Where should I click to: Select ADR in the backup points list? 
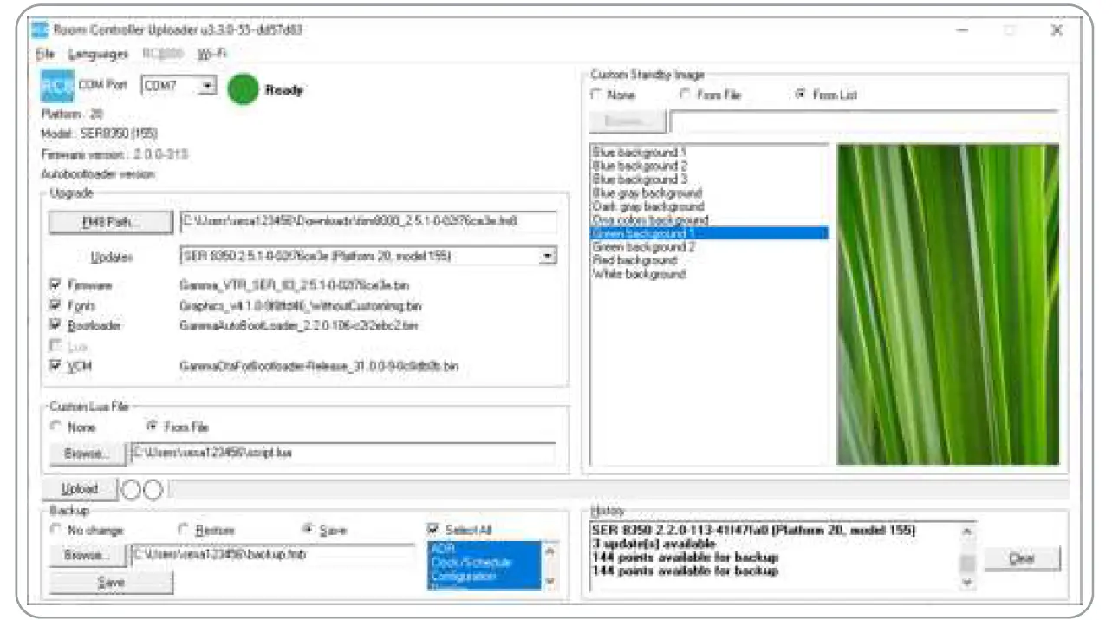coord(484,549)
